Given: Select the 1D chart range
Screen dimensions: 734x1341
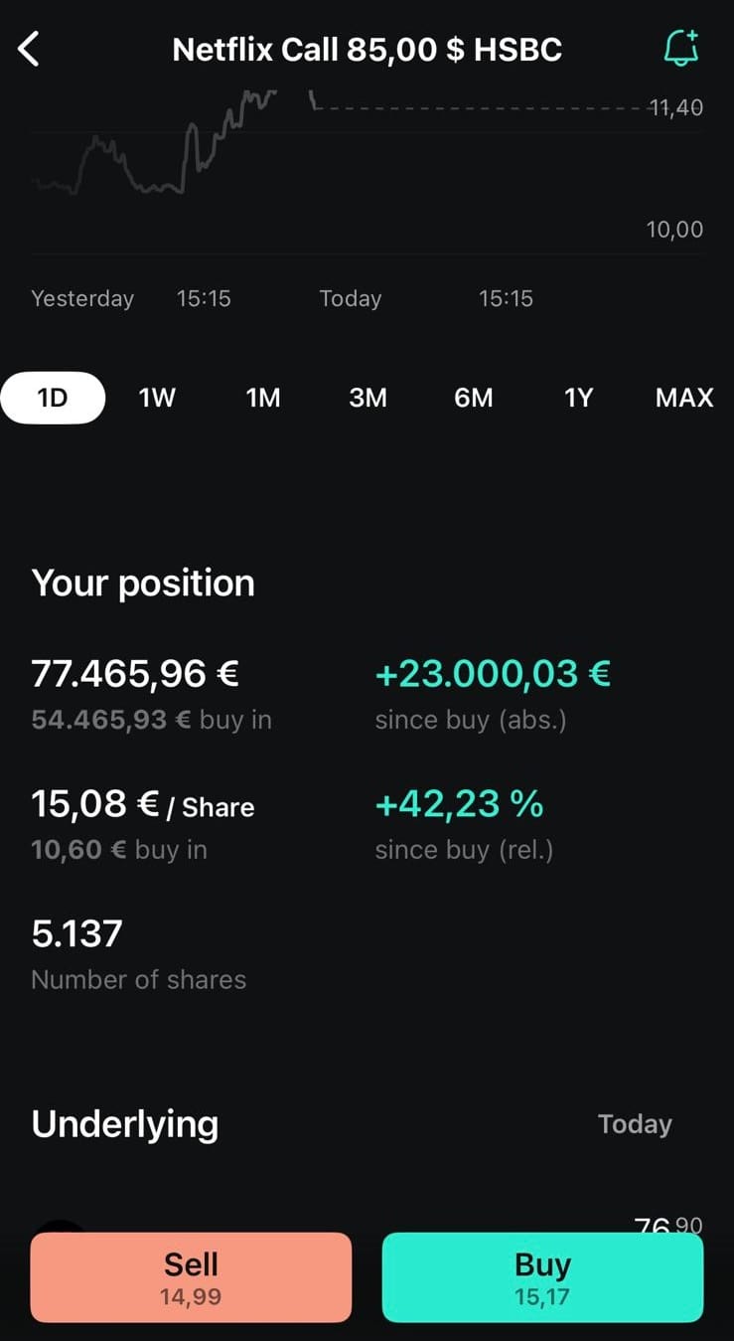Looking at the screenshot, I should pyautogui.click(x=53, y=398).
